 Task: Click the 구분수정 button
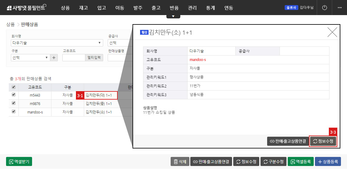click(x=273, y=161)
